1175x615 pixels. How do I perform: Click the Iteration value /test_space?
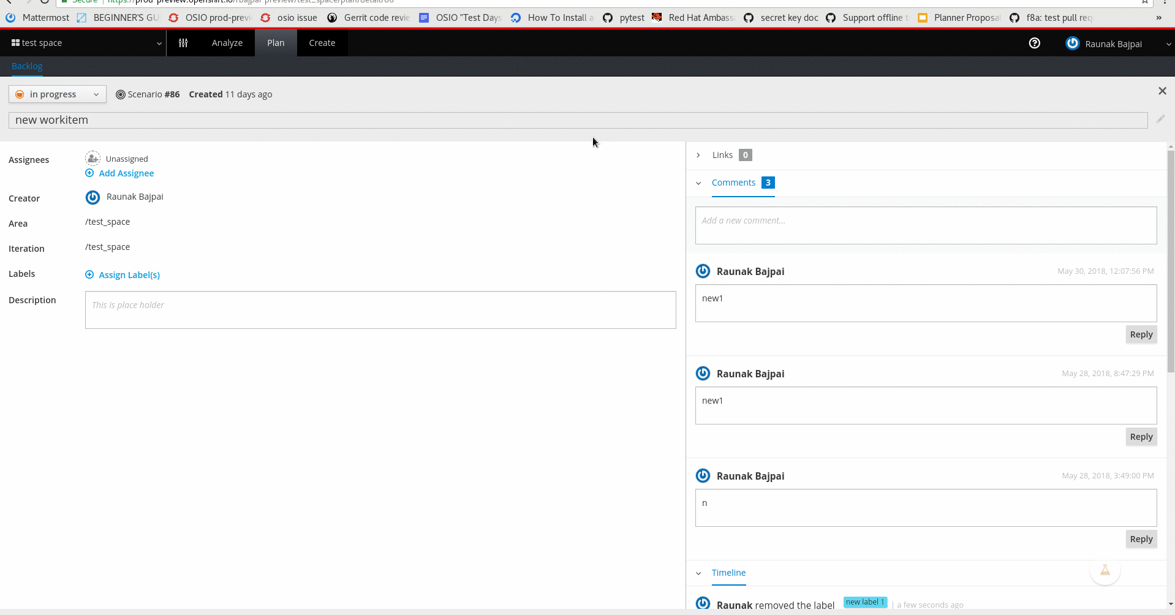pos(107,247)
